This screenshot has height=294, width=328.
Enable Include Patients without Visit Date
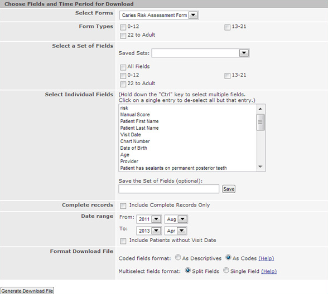123,241
